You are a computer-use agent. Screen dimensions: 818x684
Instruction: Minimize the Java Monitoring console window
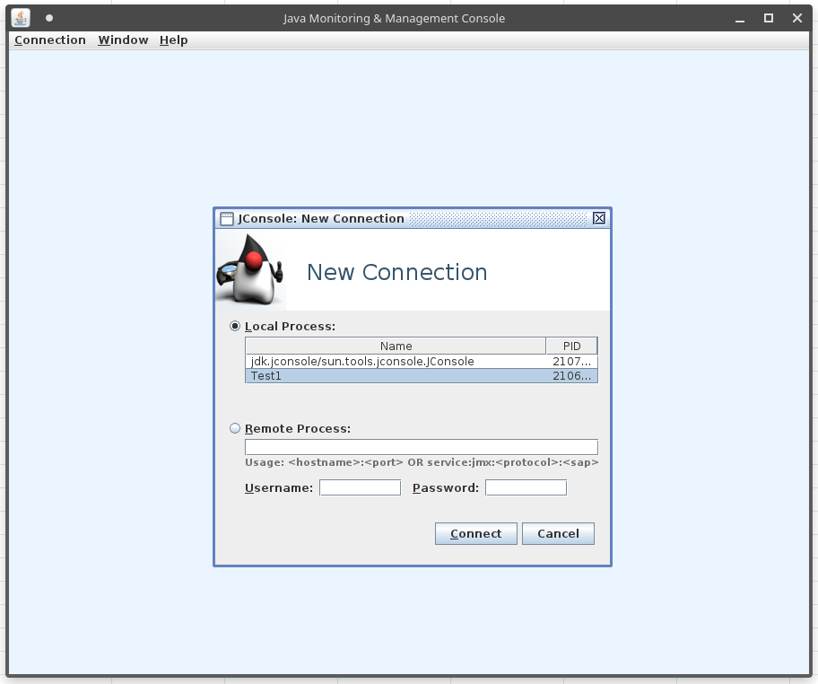pos(740,18)
